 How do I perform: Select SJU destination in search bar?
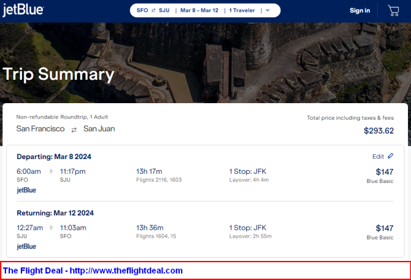(164, 10)
